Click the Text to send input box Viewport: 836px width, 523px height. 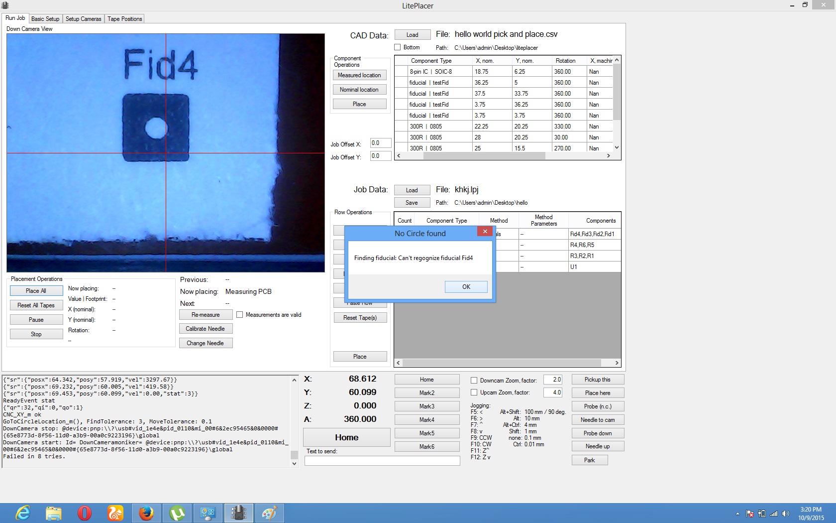(x=382, y=461)
